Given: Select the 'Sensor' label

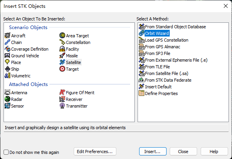Looking at the screenshot, I should coord(18,106).
